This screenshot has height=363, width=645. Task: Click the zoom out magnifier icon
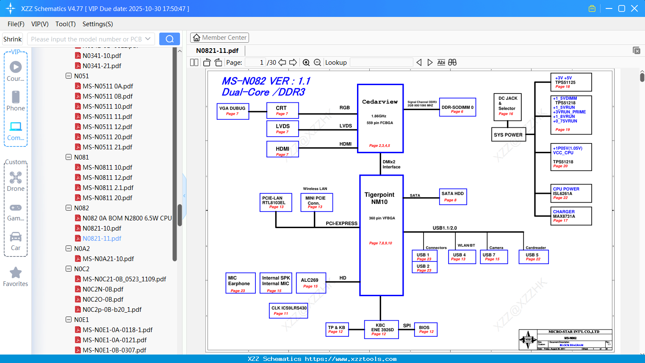tap(317, 63)
